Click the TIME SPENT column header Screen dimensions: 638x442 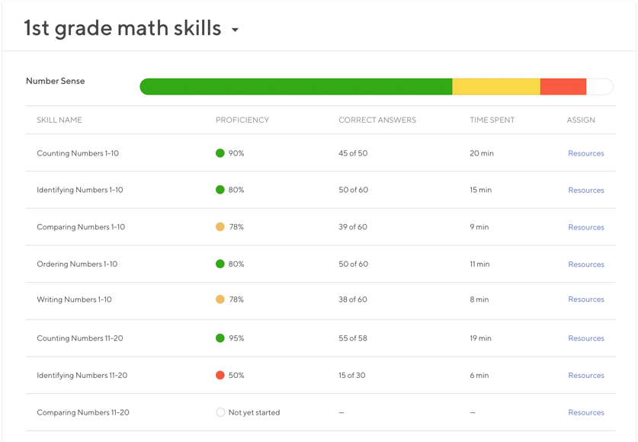tap(493, 120)
